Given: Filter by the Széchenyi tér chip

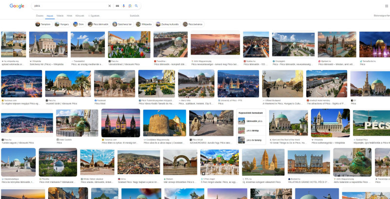Looking at the screenshot, I should coord(123,24).
